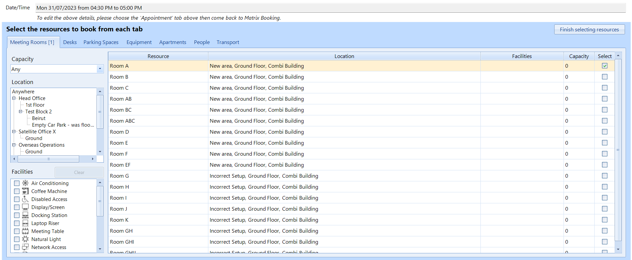
Task: Click the Disabled Access wheelchair icon
Action: click(25, 199)
